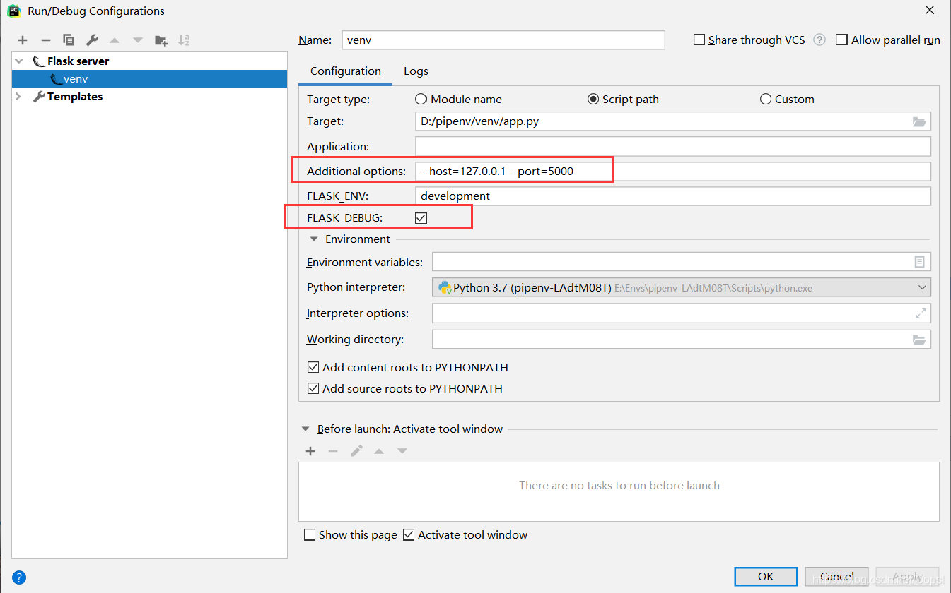Image resolution: width=951 pixels, height=593 pixels.
Task: Toggle the FLASK_DEBUG checkbox
Action: (x=421, y=218)
